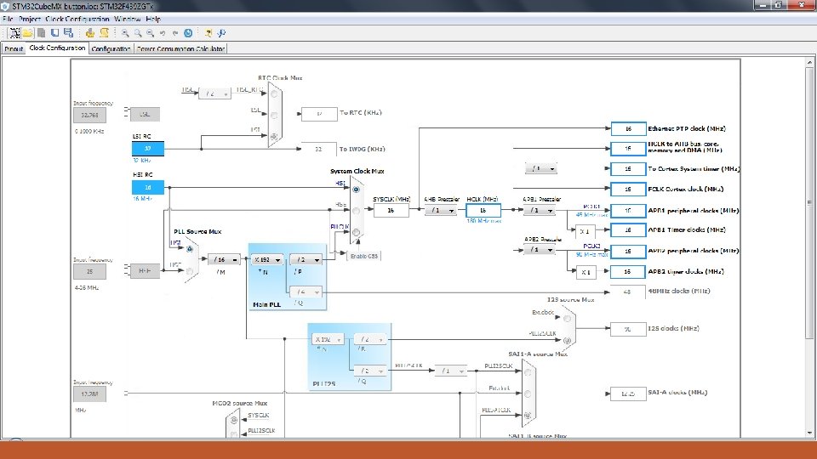Viewport: 817px width, 459px height.
Task: Click the Redo arrow toolbar icon
Action: 175,33
